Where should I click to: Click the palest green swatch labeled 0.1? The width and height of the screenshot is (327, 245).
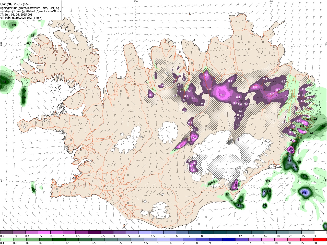coord(7,240)
